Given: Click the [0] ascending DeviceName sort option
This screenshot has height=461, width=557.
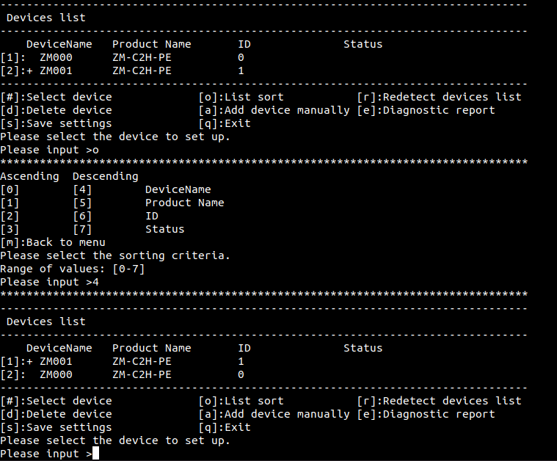Looking at the screenshot, I should point(10,189).
